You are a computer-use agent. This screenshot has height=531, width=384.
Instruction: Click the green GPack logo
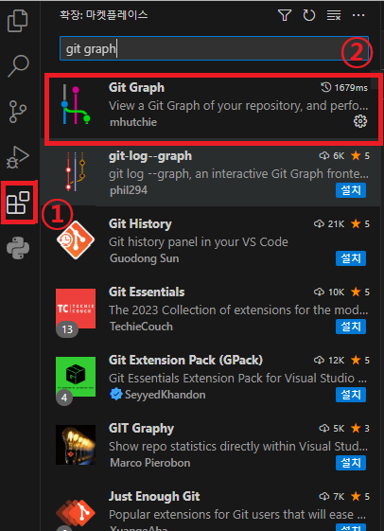[76, 377]
